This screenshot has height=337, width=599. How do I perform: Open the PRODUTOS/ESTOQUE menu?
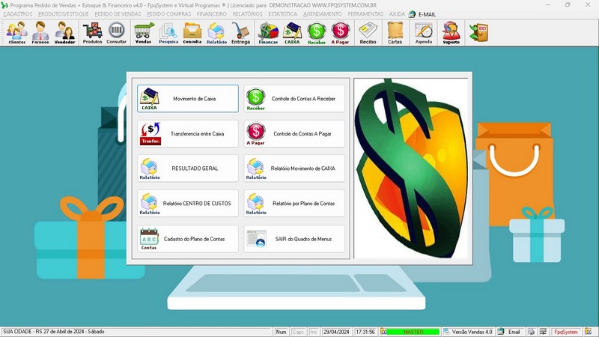(x=64, y=13)
